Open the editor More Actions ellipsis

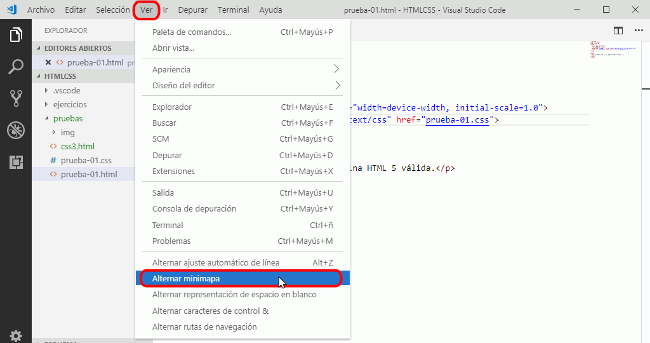tap(639, 30)
